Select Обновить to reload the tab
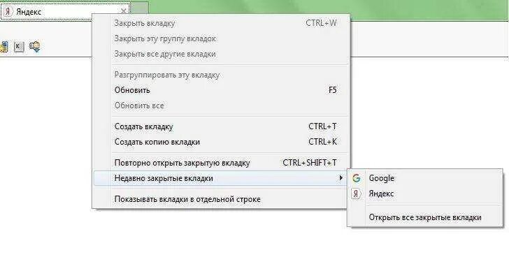 click(221, 90)
